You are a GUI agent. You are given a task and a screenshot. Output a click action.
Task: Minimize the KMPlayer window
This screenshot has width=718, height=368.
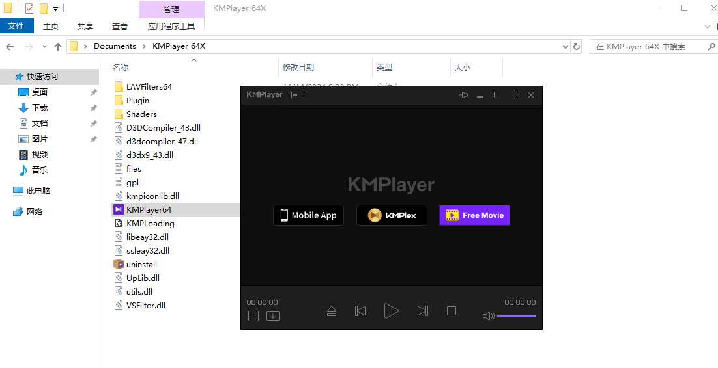click(x=480, y=95)
